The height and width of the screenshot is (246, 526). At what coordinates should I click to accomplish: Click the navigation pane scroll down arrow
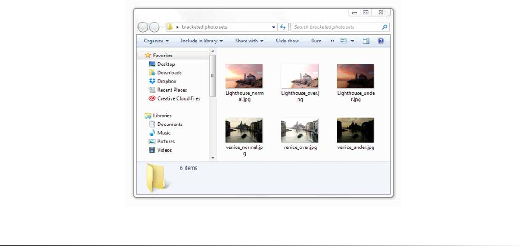(213, 157)
